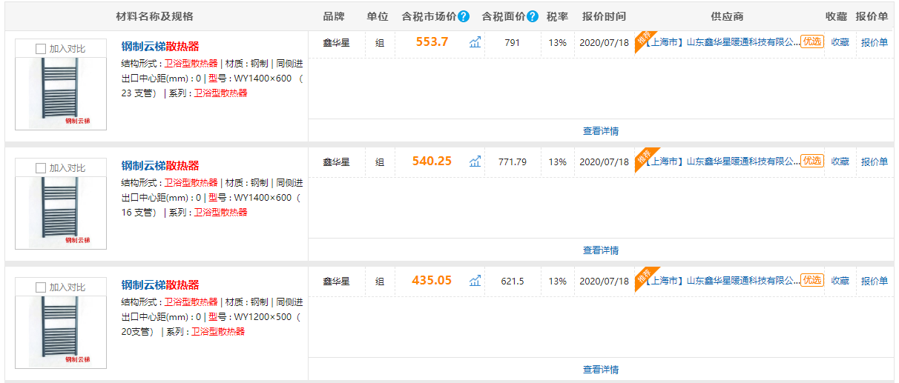Screen dimensions: 899x383
Task: Click 收藏 link in the first row
Action: (840, 42)
